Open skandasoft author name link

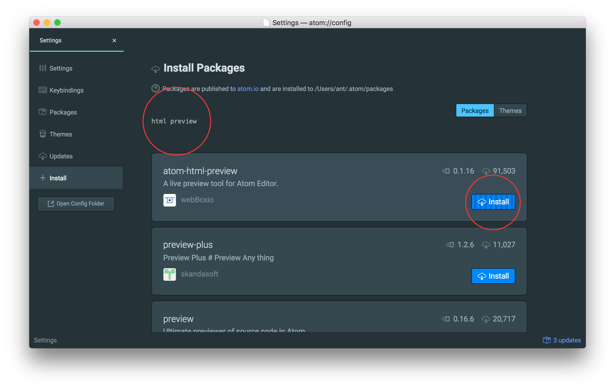200,274
